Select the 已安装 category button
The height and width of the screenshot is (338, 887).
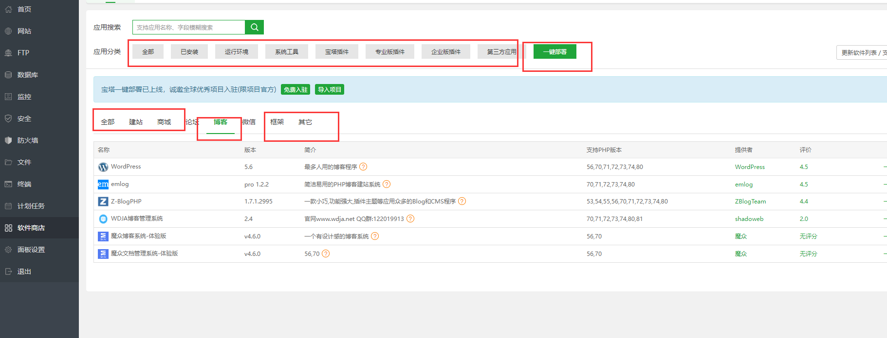point(189,51)
